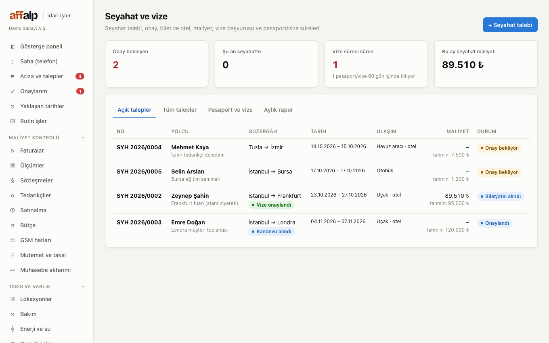The height and width of the screenshot is (343, 549).
Task: Select the Saha (telefon) phone icon
Action: (13, 61)
